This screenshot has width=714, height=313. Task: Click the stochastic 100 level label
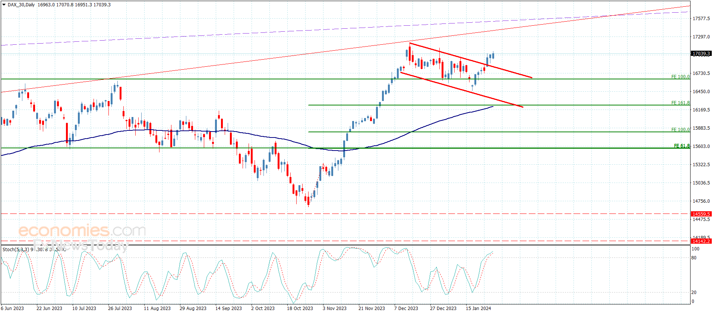pos(695,249)
